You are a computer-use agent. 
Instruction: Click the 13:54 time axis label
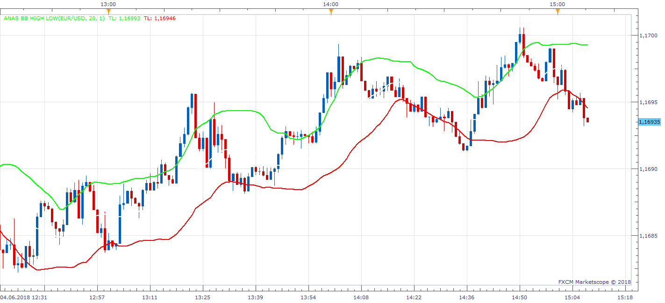pos(308,297)
